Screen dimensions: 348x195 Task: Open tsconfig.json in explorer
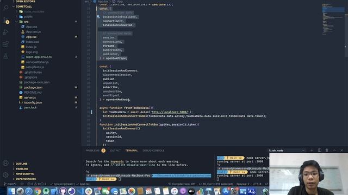coord(33,102)
